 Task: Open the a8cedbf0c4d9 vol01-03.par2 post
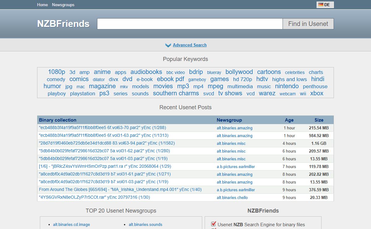(104, 182)
